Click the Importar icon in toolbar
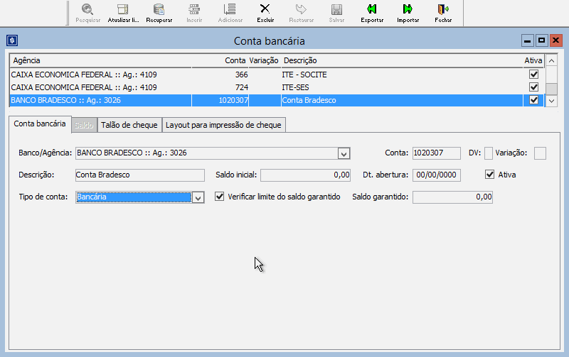569x357 pixels. tap(408, 9)
